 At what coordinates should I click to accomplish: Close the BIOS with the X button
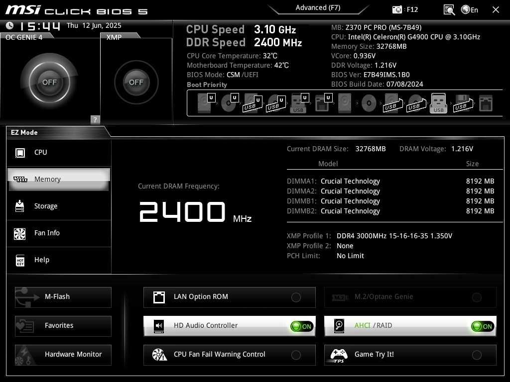[x=496, y=10]
